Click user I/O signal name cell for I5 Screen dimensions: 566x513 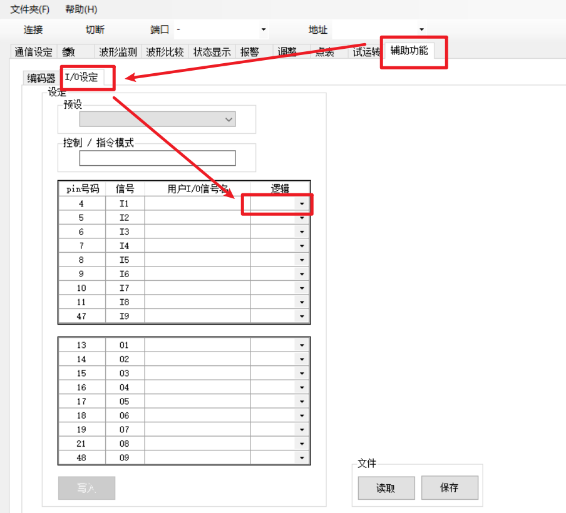(197, 260)
